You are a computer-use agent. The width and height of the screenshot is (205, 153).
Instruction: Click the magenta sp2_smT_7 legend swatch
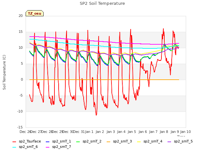pos(48,147)
